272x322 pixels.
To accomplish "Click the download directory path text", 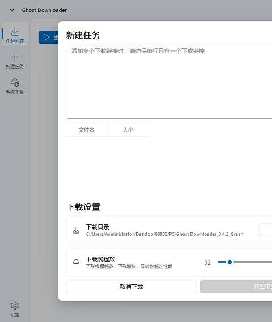I will [x=165, y=234].
